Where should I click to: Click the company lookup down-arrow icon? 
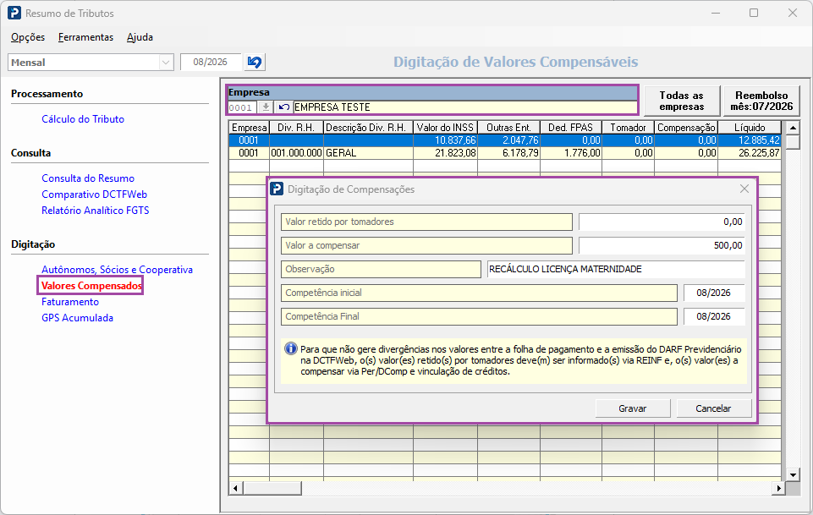pos(266,107)
